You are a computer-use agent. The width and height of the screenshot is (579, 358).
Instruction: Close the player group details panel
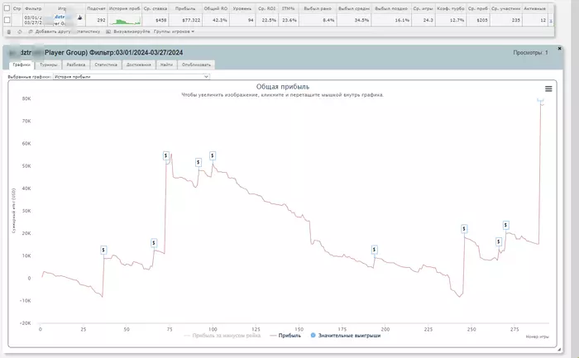(x=559, y=48)
